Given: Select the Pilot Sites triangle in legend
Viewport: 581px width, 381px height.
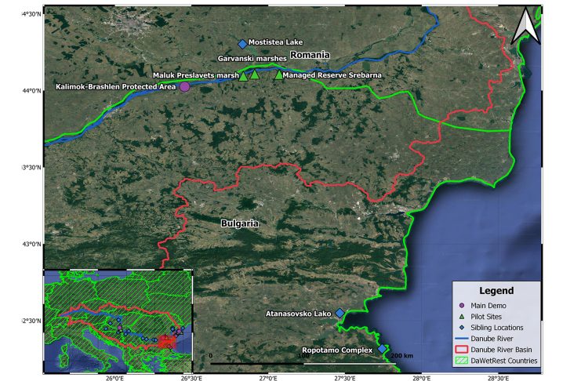Looking at the screenshot, I should pos(462,316).
